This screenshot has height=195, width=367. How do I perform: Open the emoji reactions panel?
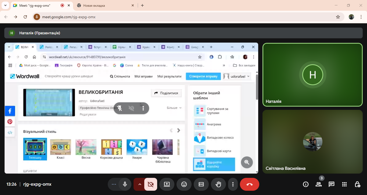184,184
